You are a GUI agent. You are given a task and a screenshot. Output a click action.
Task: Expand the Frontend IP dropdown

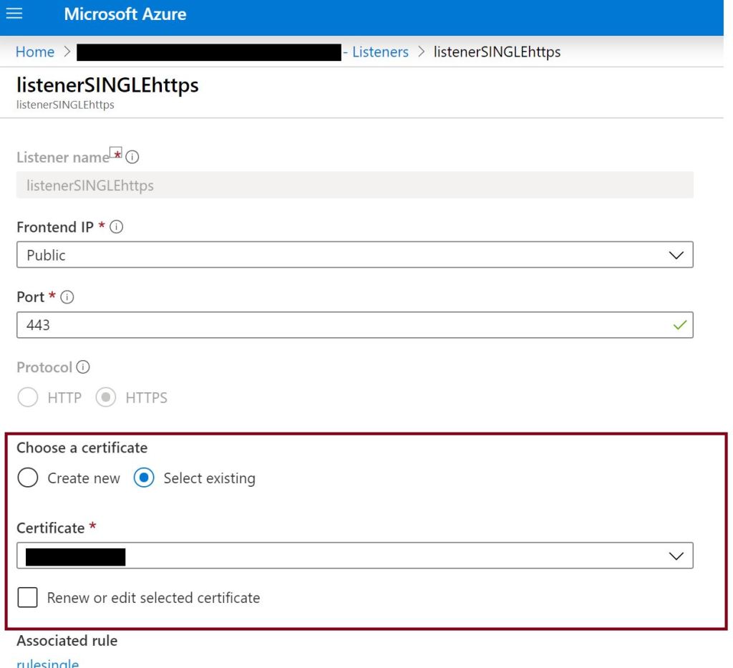(x=675, y=256)
